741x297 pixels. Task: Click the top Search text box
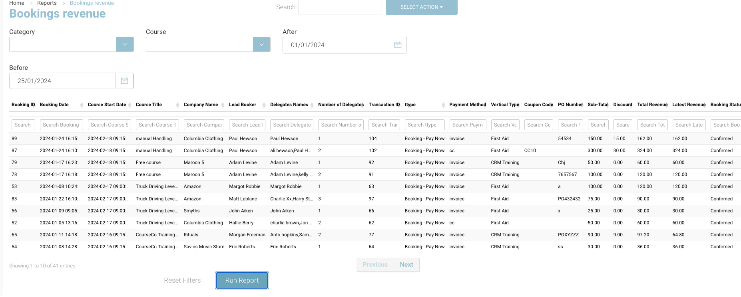(x=340, y=7)
